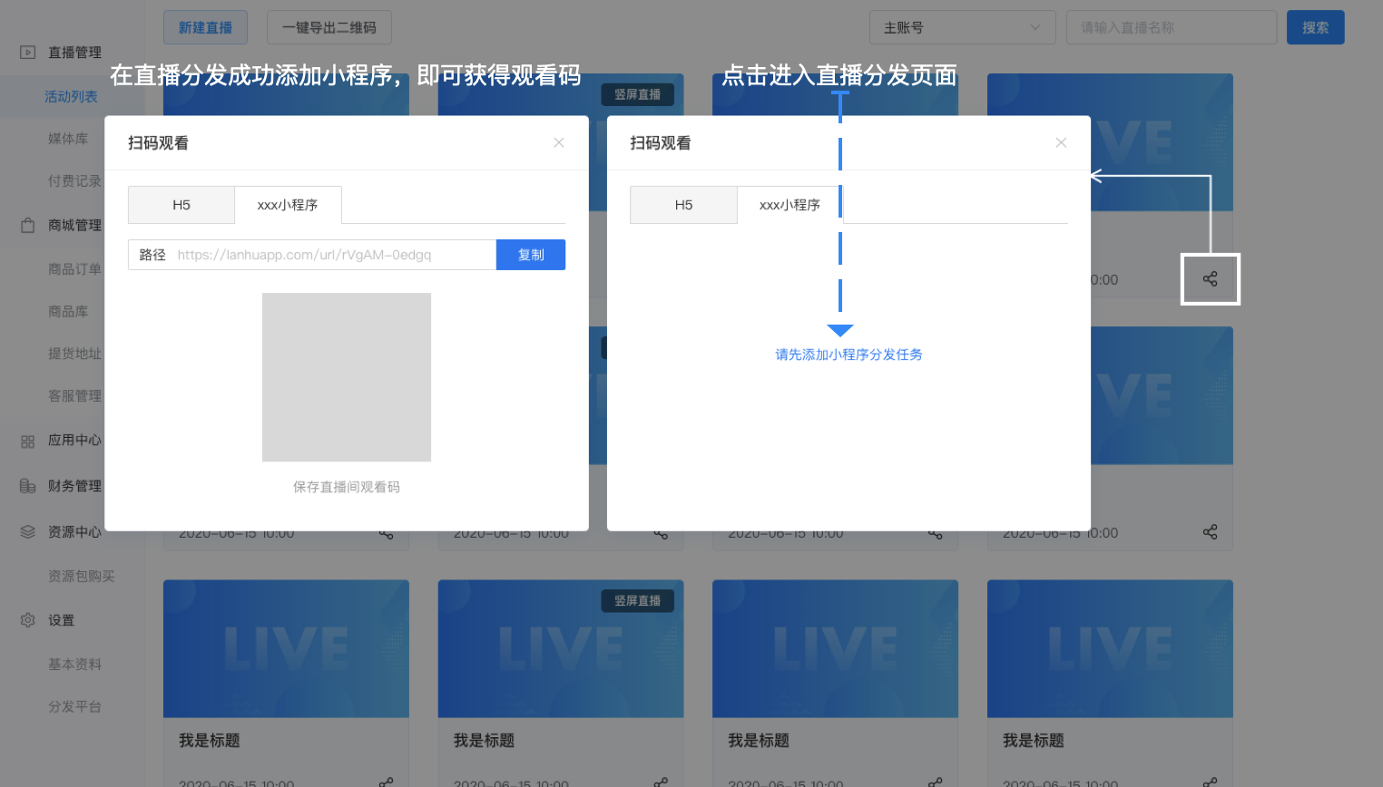This screenshot has width=1383, height=787.
Task: Switch to H5 tab in right dialog
Action: pyautogui.click(x=683, y=205)
